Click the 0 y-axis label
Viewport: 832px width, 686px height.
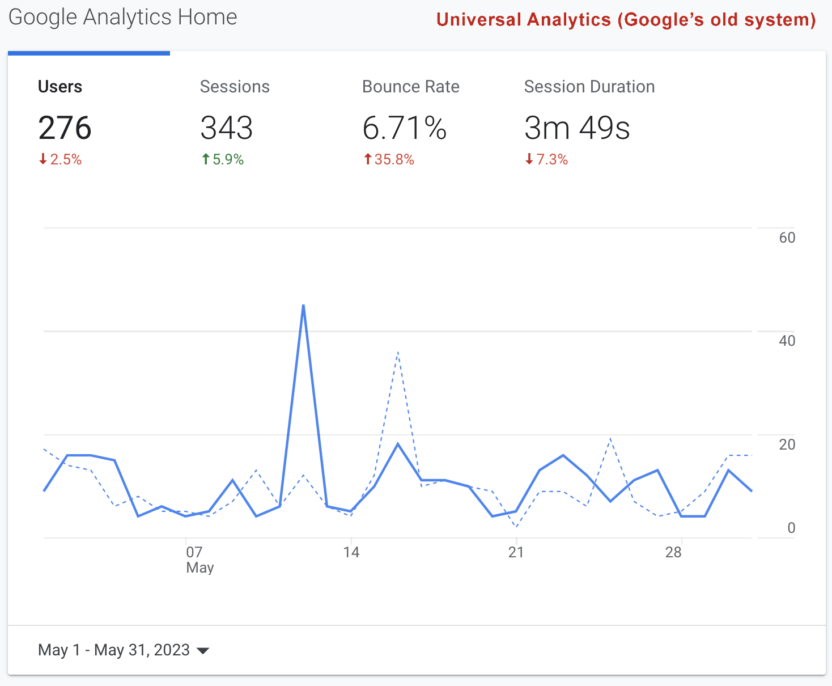point(791,528)
